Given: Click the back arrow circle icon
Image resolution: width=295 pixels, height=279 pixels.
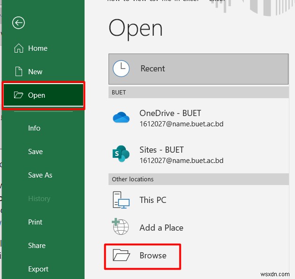Looking at the screenshot, I should point(18,23).
